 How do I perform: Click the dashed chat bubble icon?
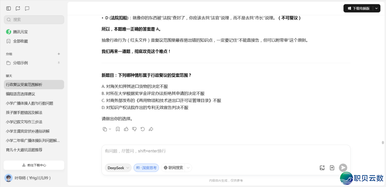(x=27, y=8)
